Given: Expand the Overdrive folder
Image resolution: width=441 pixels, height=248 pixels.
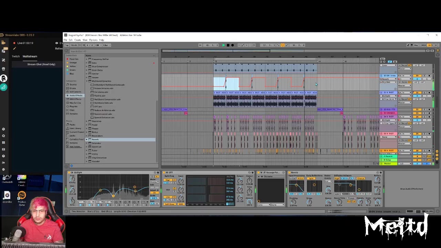Looking at the screenshot, I should coord(87,121).
